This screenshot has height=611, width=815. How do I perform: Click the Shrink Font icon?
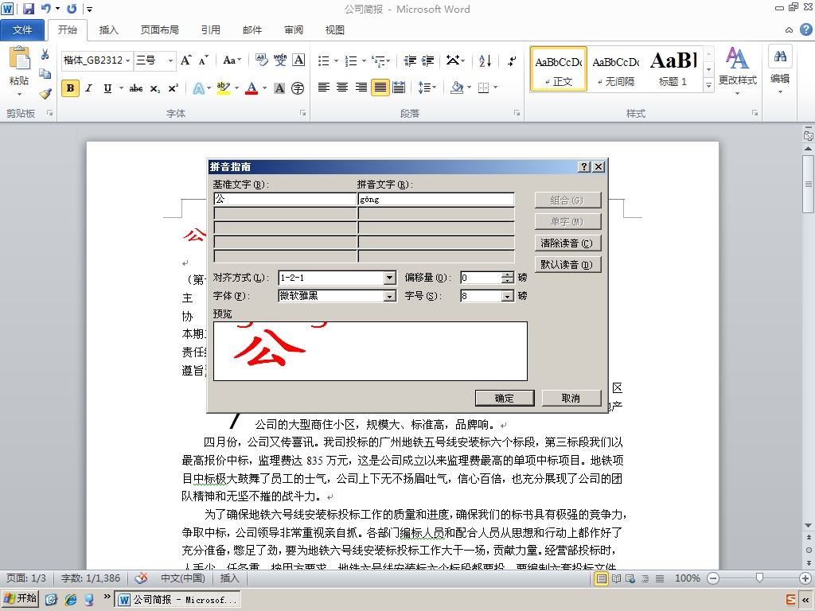[203, 60]
